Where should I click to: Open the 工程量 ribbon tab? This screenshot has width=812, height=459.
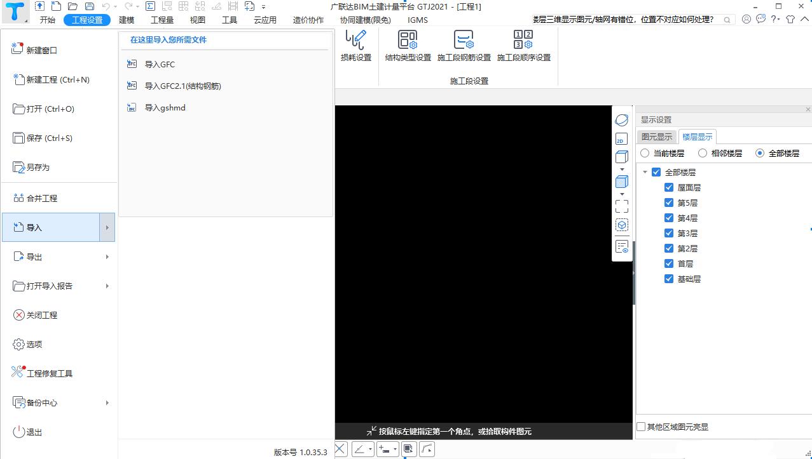(x=162, y=20)
